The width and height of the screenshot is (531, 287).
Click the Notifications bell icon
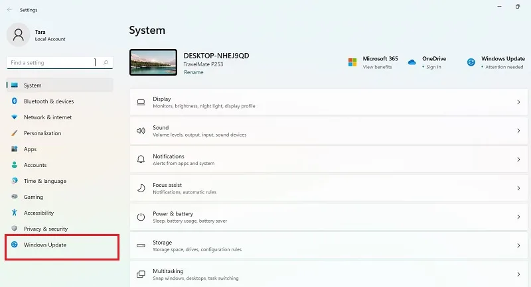141,159
